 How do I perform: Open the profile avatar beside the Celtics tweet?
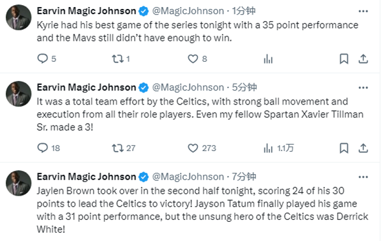pyautogui.click(x=19, y=94)
